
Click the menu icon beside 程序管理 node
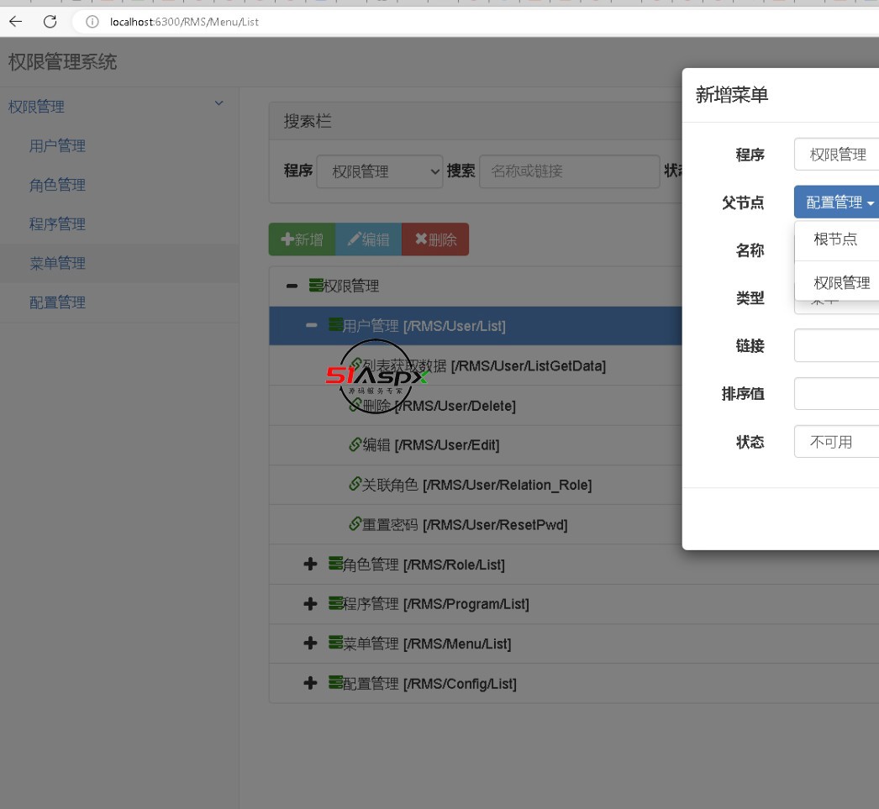point(335,603)
